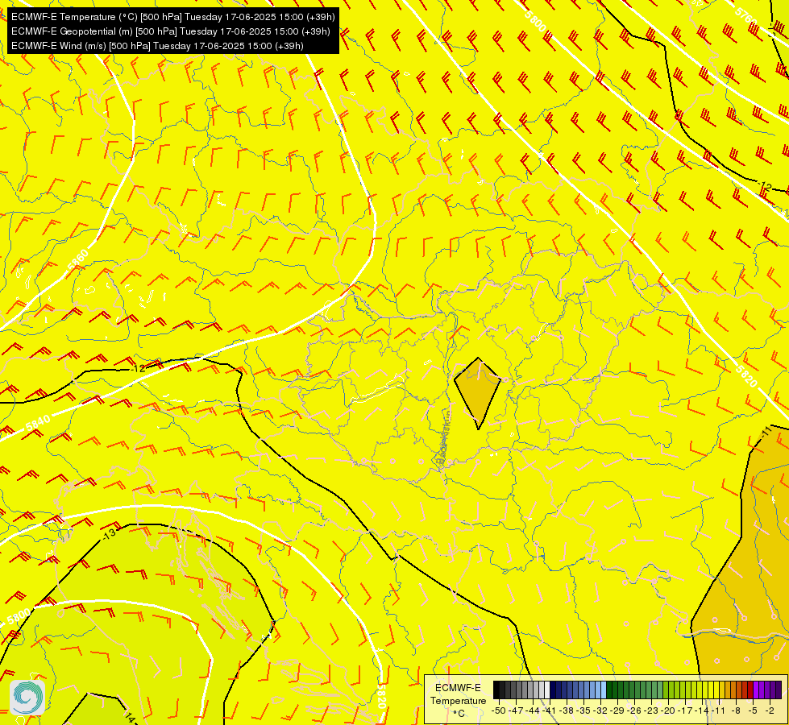Click the ECMWF-E Wind (m/s) title line
This screenshot has width=789, height=725.
point(157,46)
